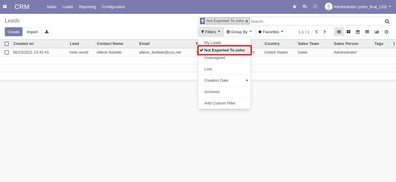Viewport: 396px width, 182px height.
Task: Select all leads with the header checkbox
Action: 7,44
